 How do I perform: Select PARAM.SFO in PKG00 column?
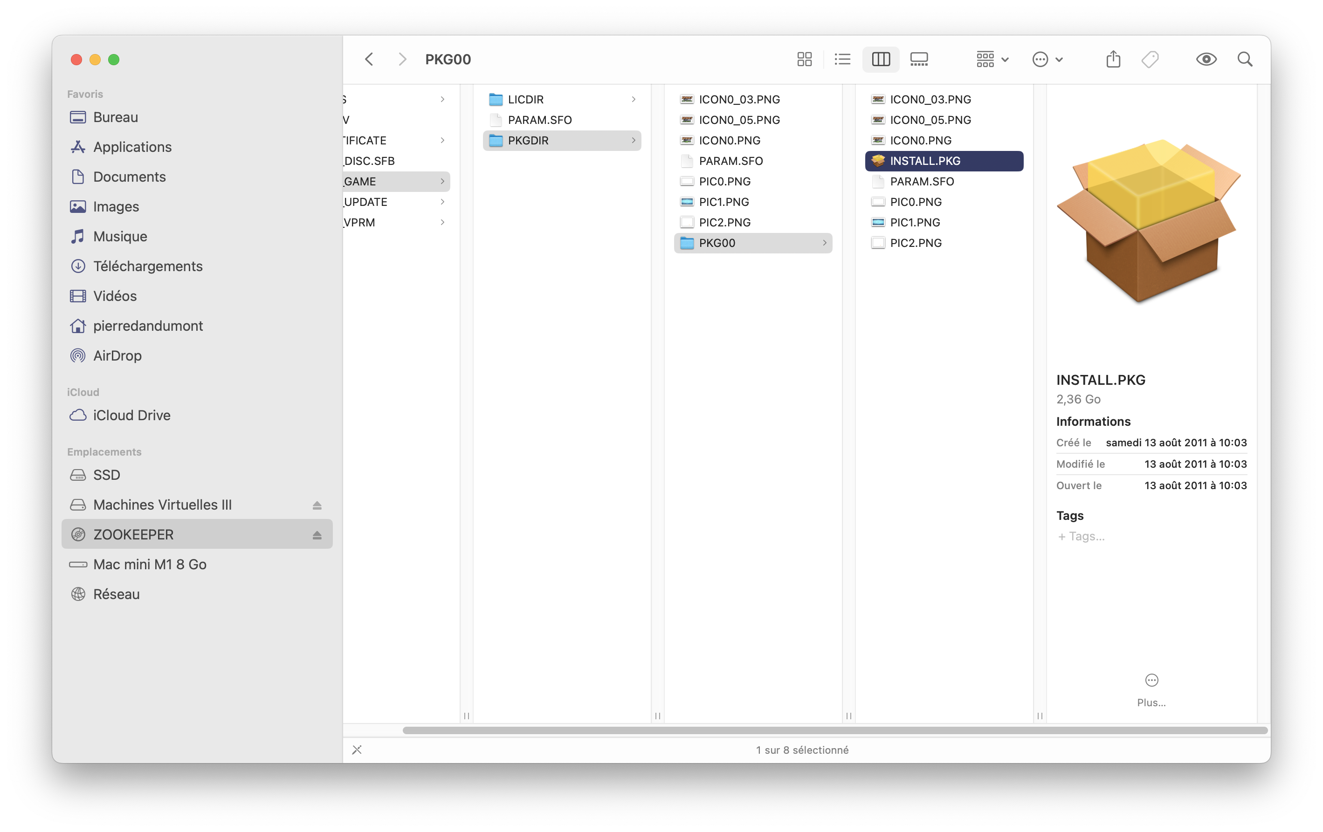pos(944,181)
